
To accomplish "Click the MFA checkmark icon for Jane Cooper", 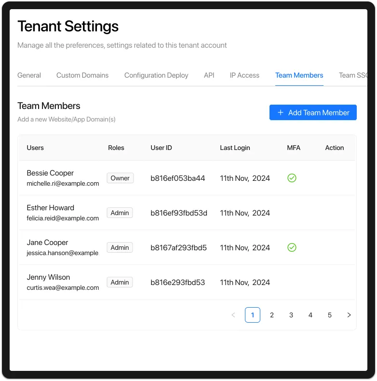I will pos(292,247).
